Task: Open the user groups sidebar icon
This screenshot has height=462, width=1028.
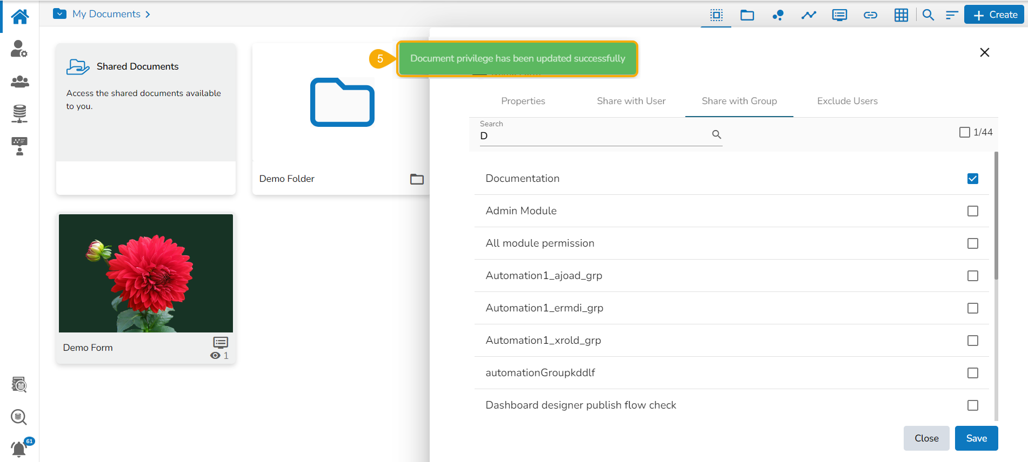Action: [19, 81]
